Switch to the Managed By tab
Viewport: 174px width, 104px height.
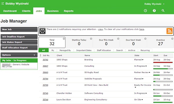(65, 50)
